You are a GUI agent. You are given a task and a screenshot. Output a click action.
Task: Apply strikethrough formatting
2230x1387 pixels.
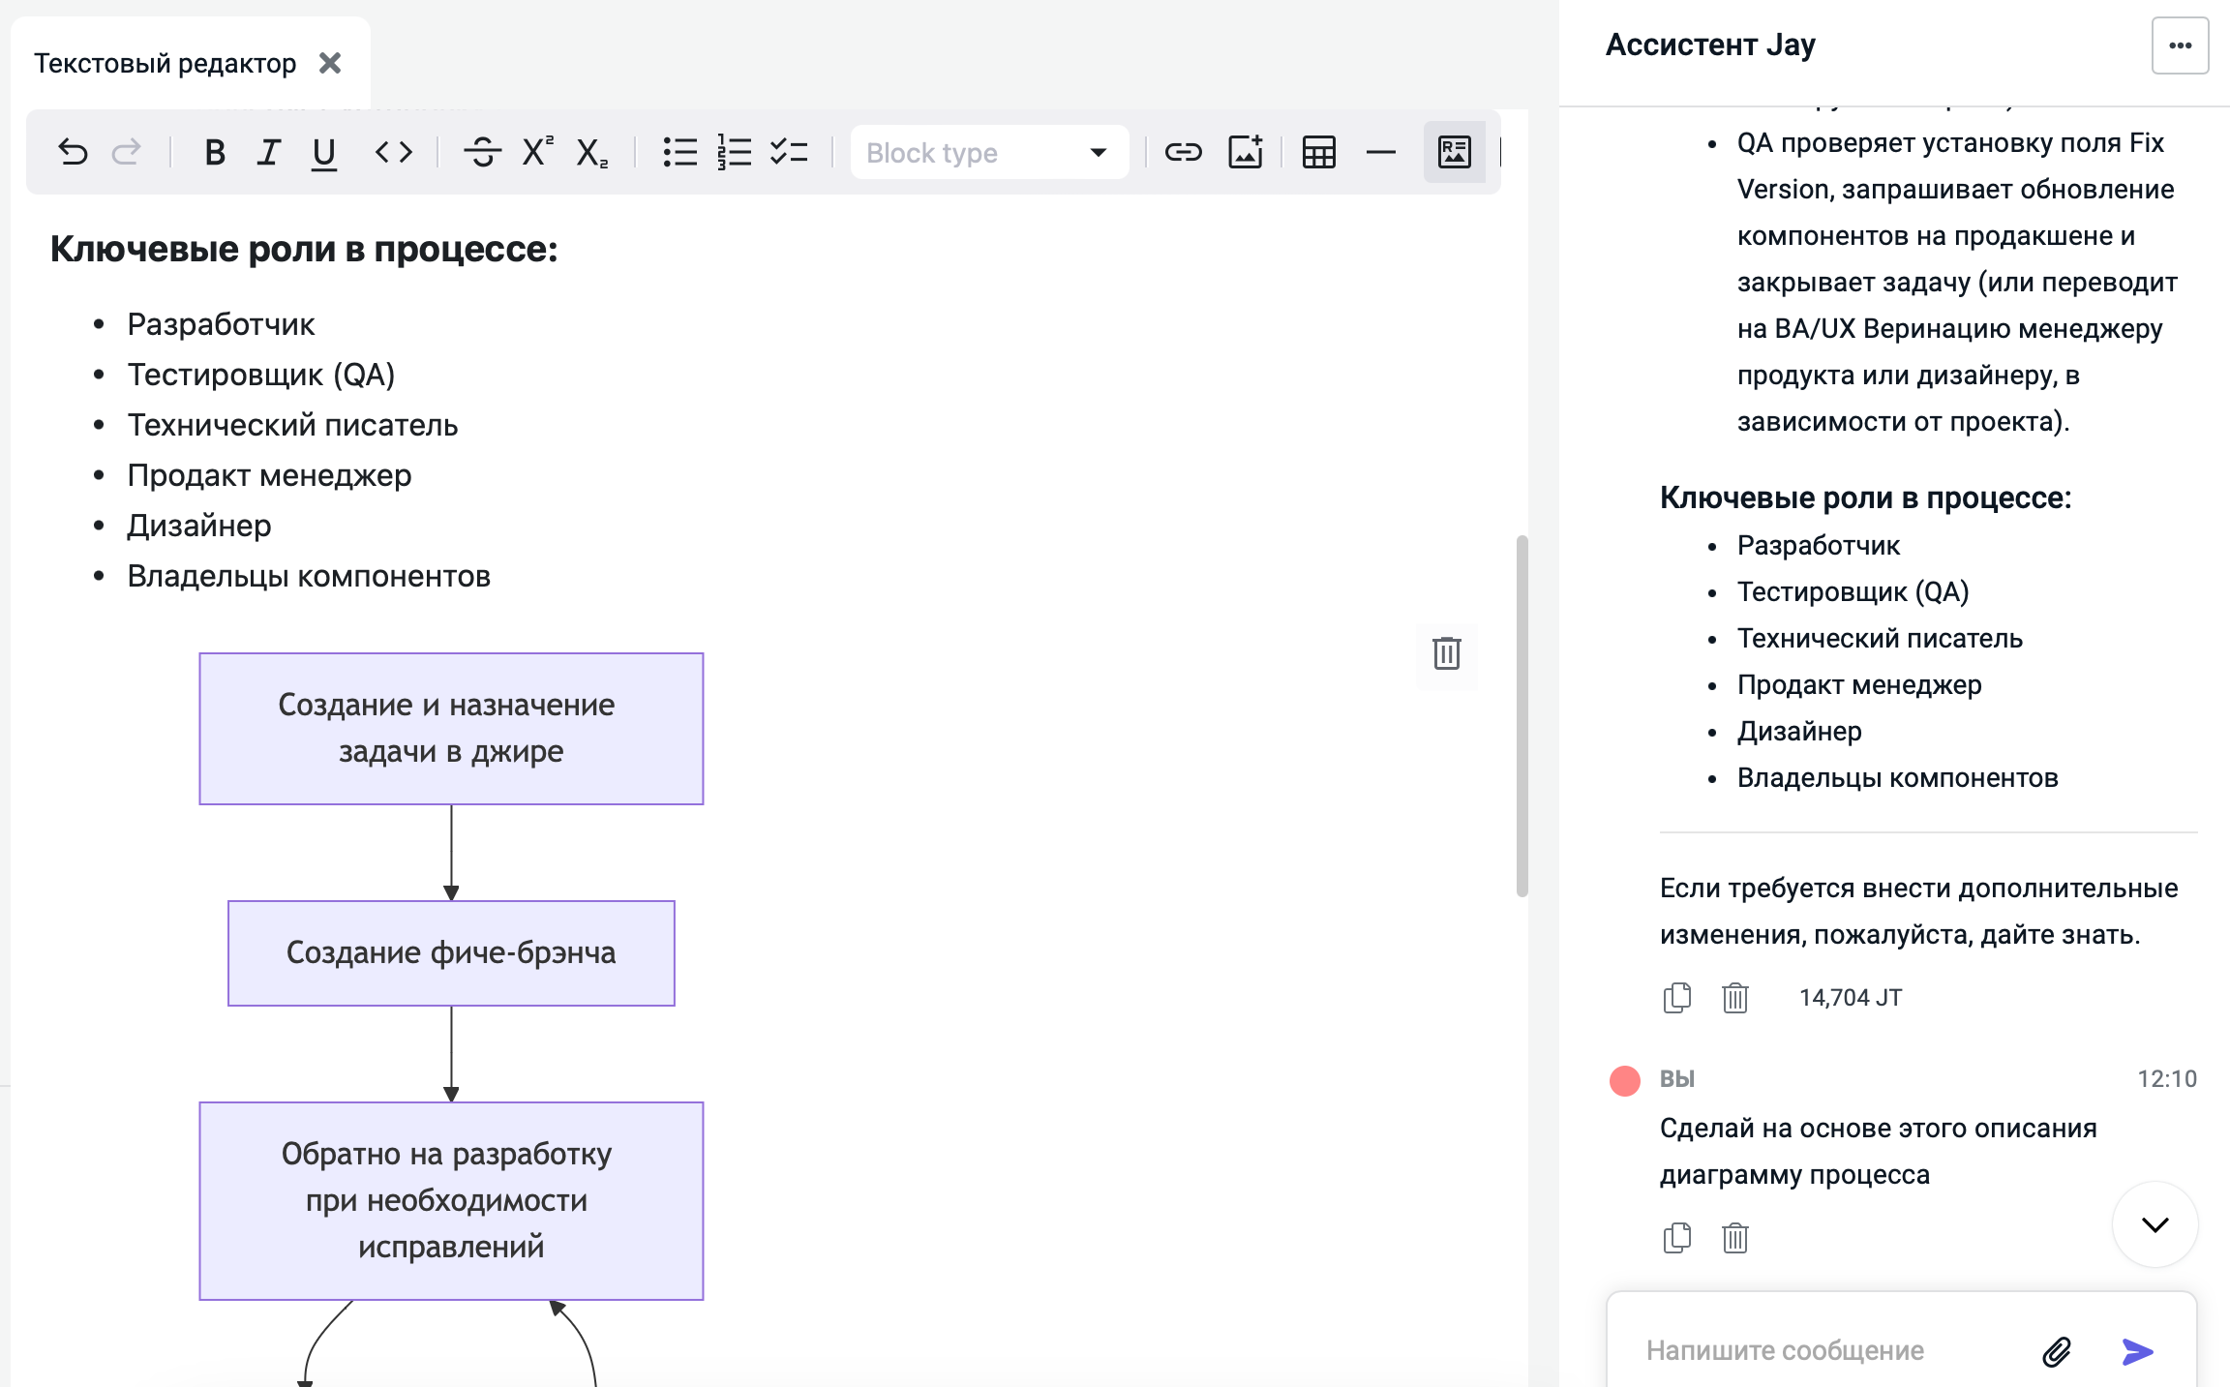click(482, 153)
